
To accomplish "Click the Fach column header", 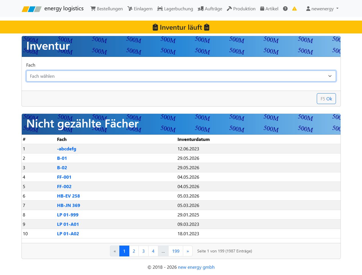I will tap(62, 139).
